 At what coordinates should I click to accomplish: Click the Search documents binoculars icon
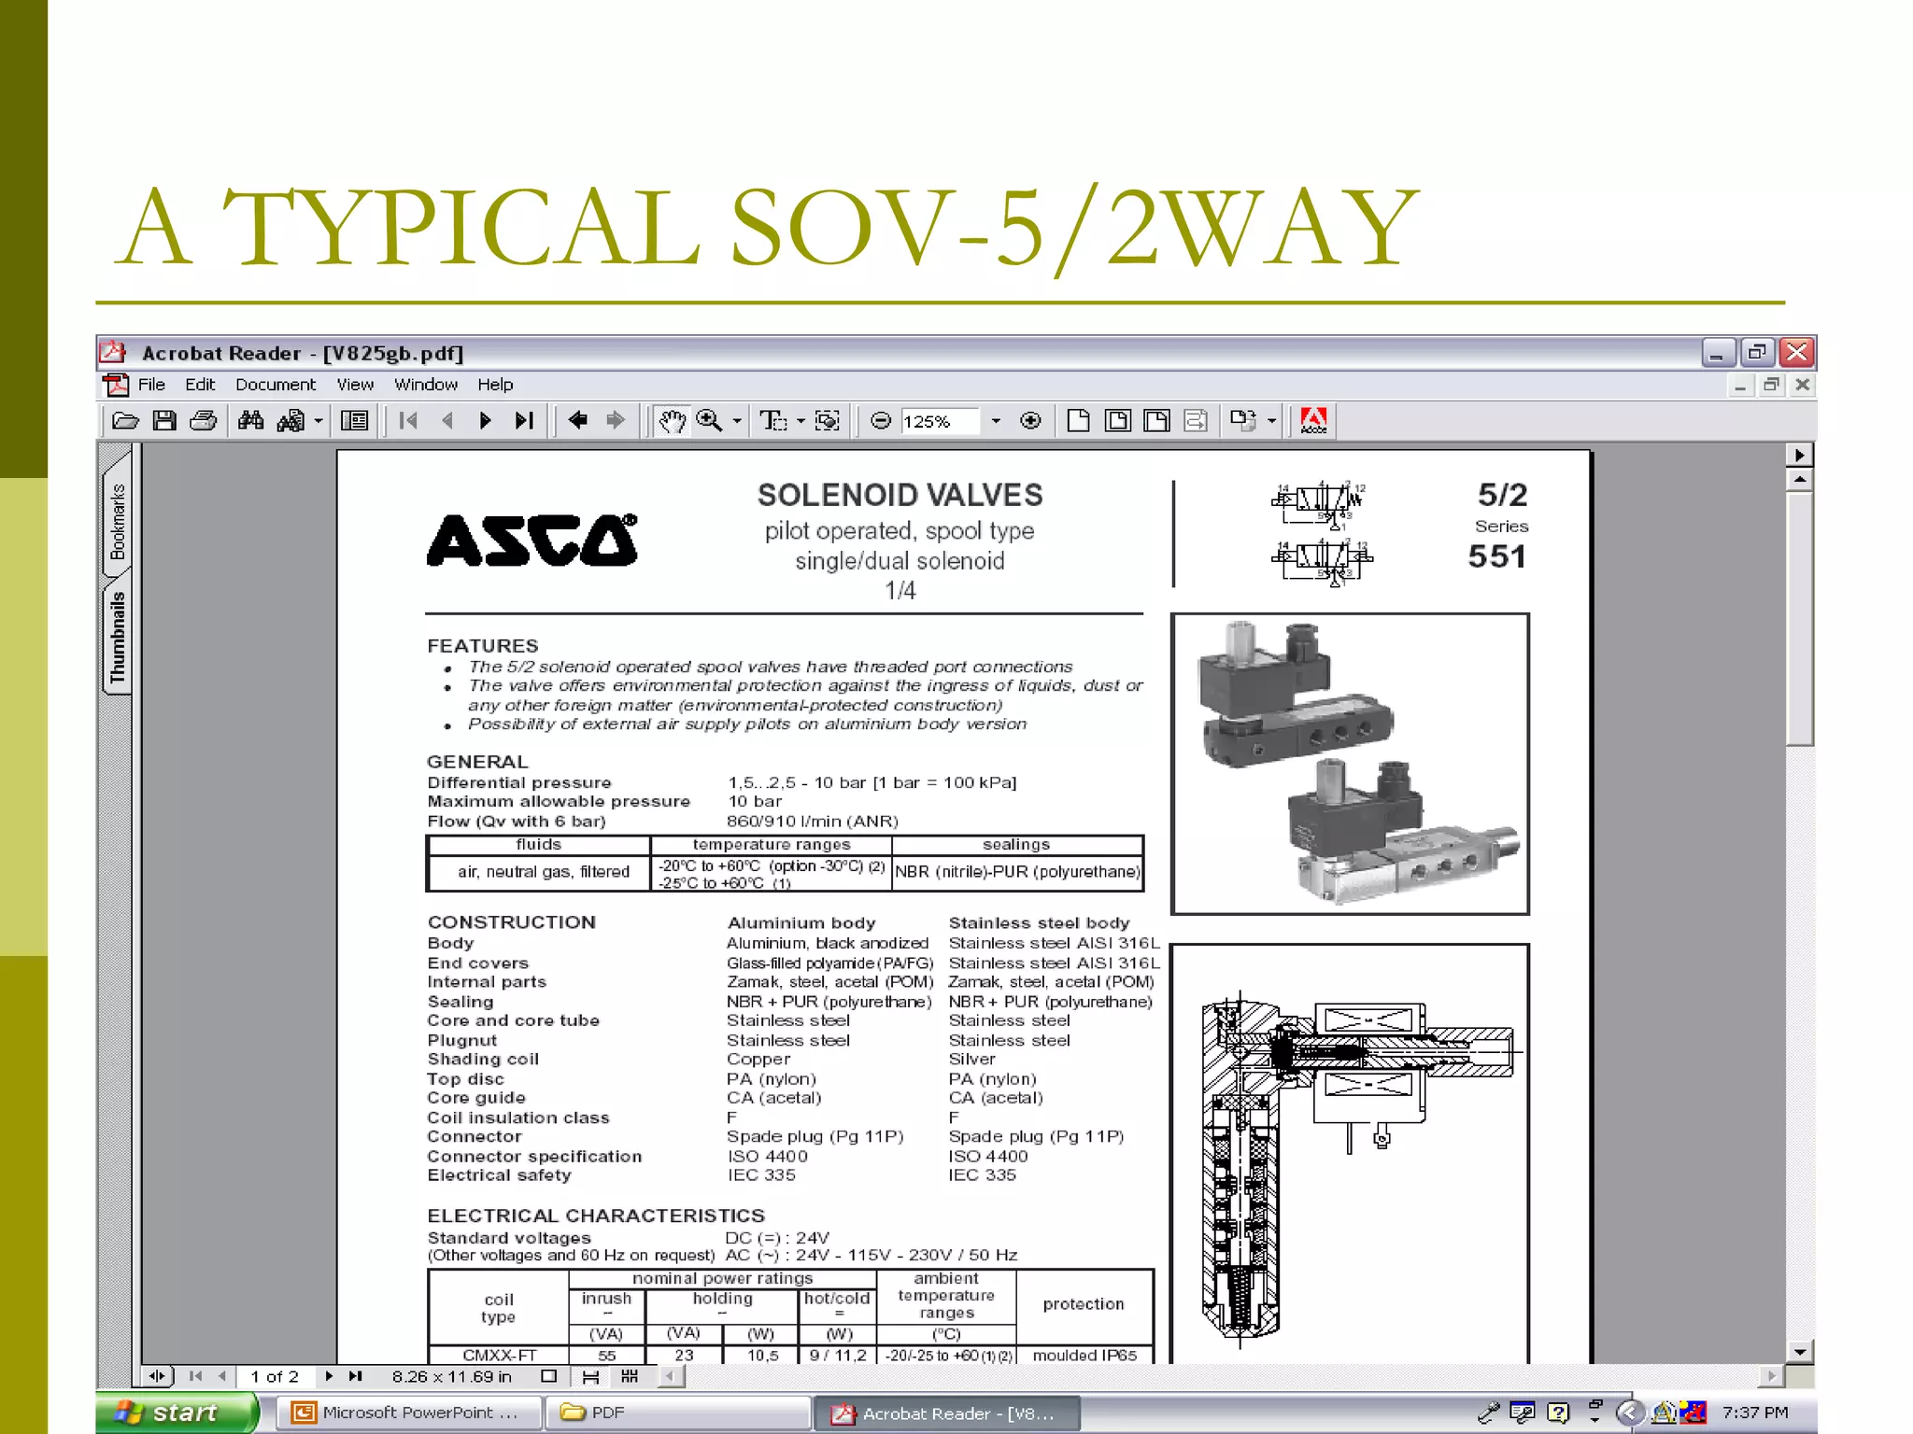tap(290, 421)
